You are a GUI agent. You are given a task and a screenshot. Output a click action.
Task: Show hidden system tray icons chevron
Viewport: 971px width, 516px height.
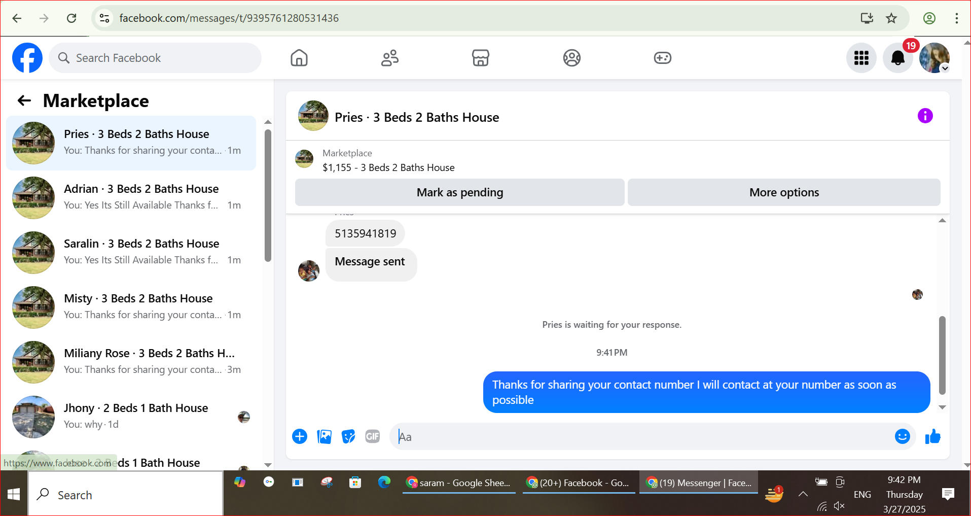[x=803, y=494]
